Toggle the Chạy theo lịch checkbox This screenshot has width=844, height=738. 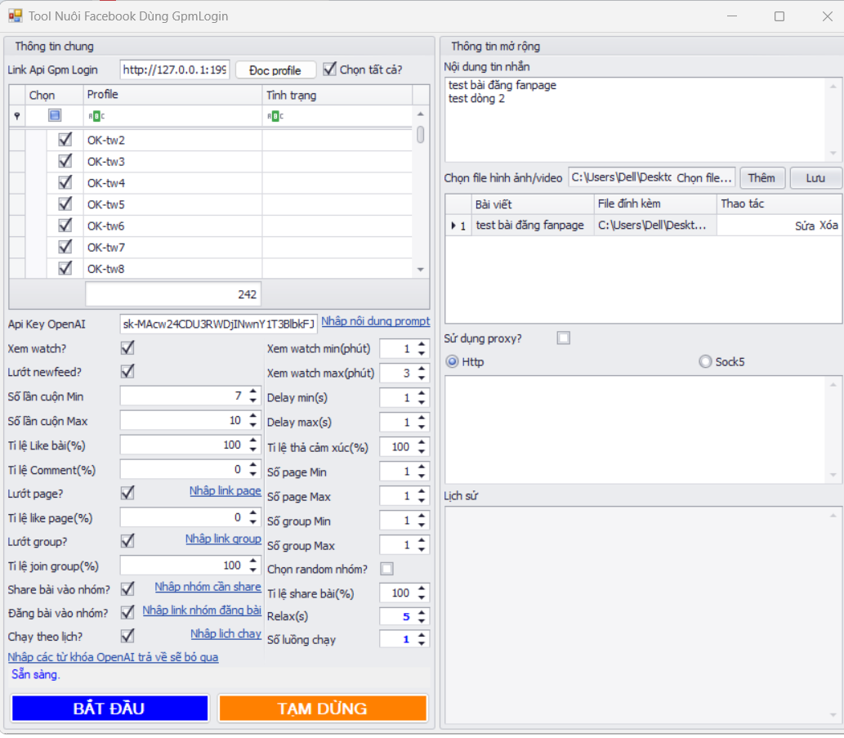click(127, 636)
